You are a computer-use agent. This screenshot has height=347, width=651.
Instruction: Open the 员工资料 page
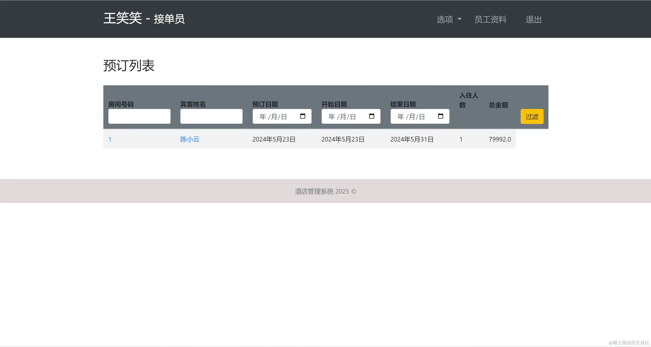click(490, 19)
